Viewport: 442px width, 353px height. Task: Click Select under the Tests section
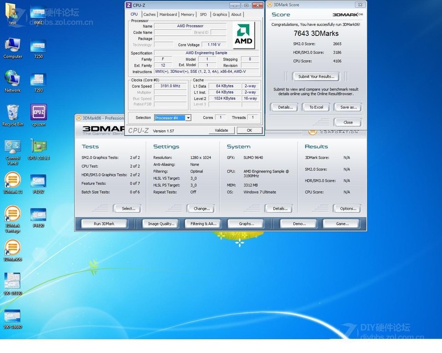pyautogui.click(x=128, y=208)
